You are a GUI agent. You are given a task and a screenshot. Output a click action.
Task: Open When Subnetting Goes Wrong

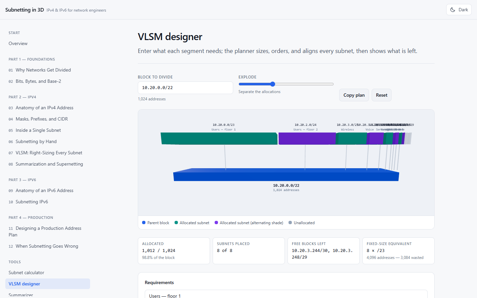(48, 246)
